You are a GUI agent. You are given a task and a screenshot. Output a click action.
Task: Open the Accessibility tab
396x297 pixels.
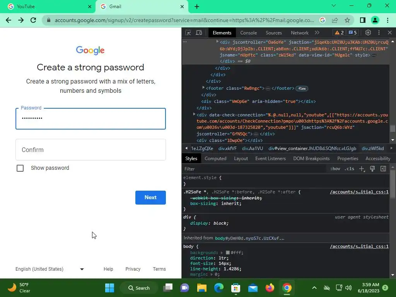click(x=378, y=159)
